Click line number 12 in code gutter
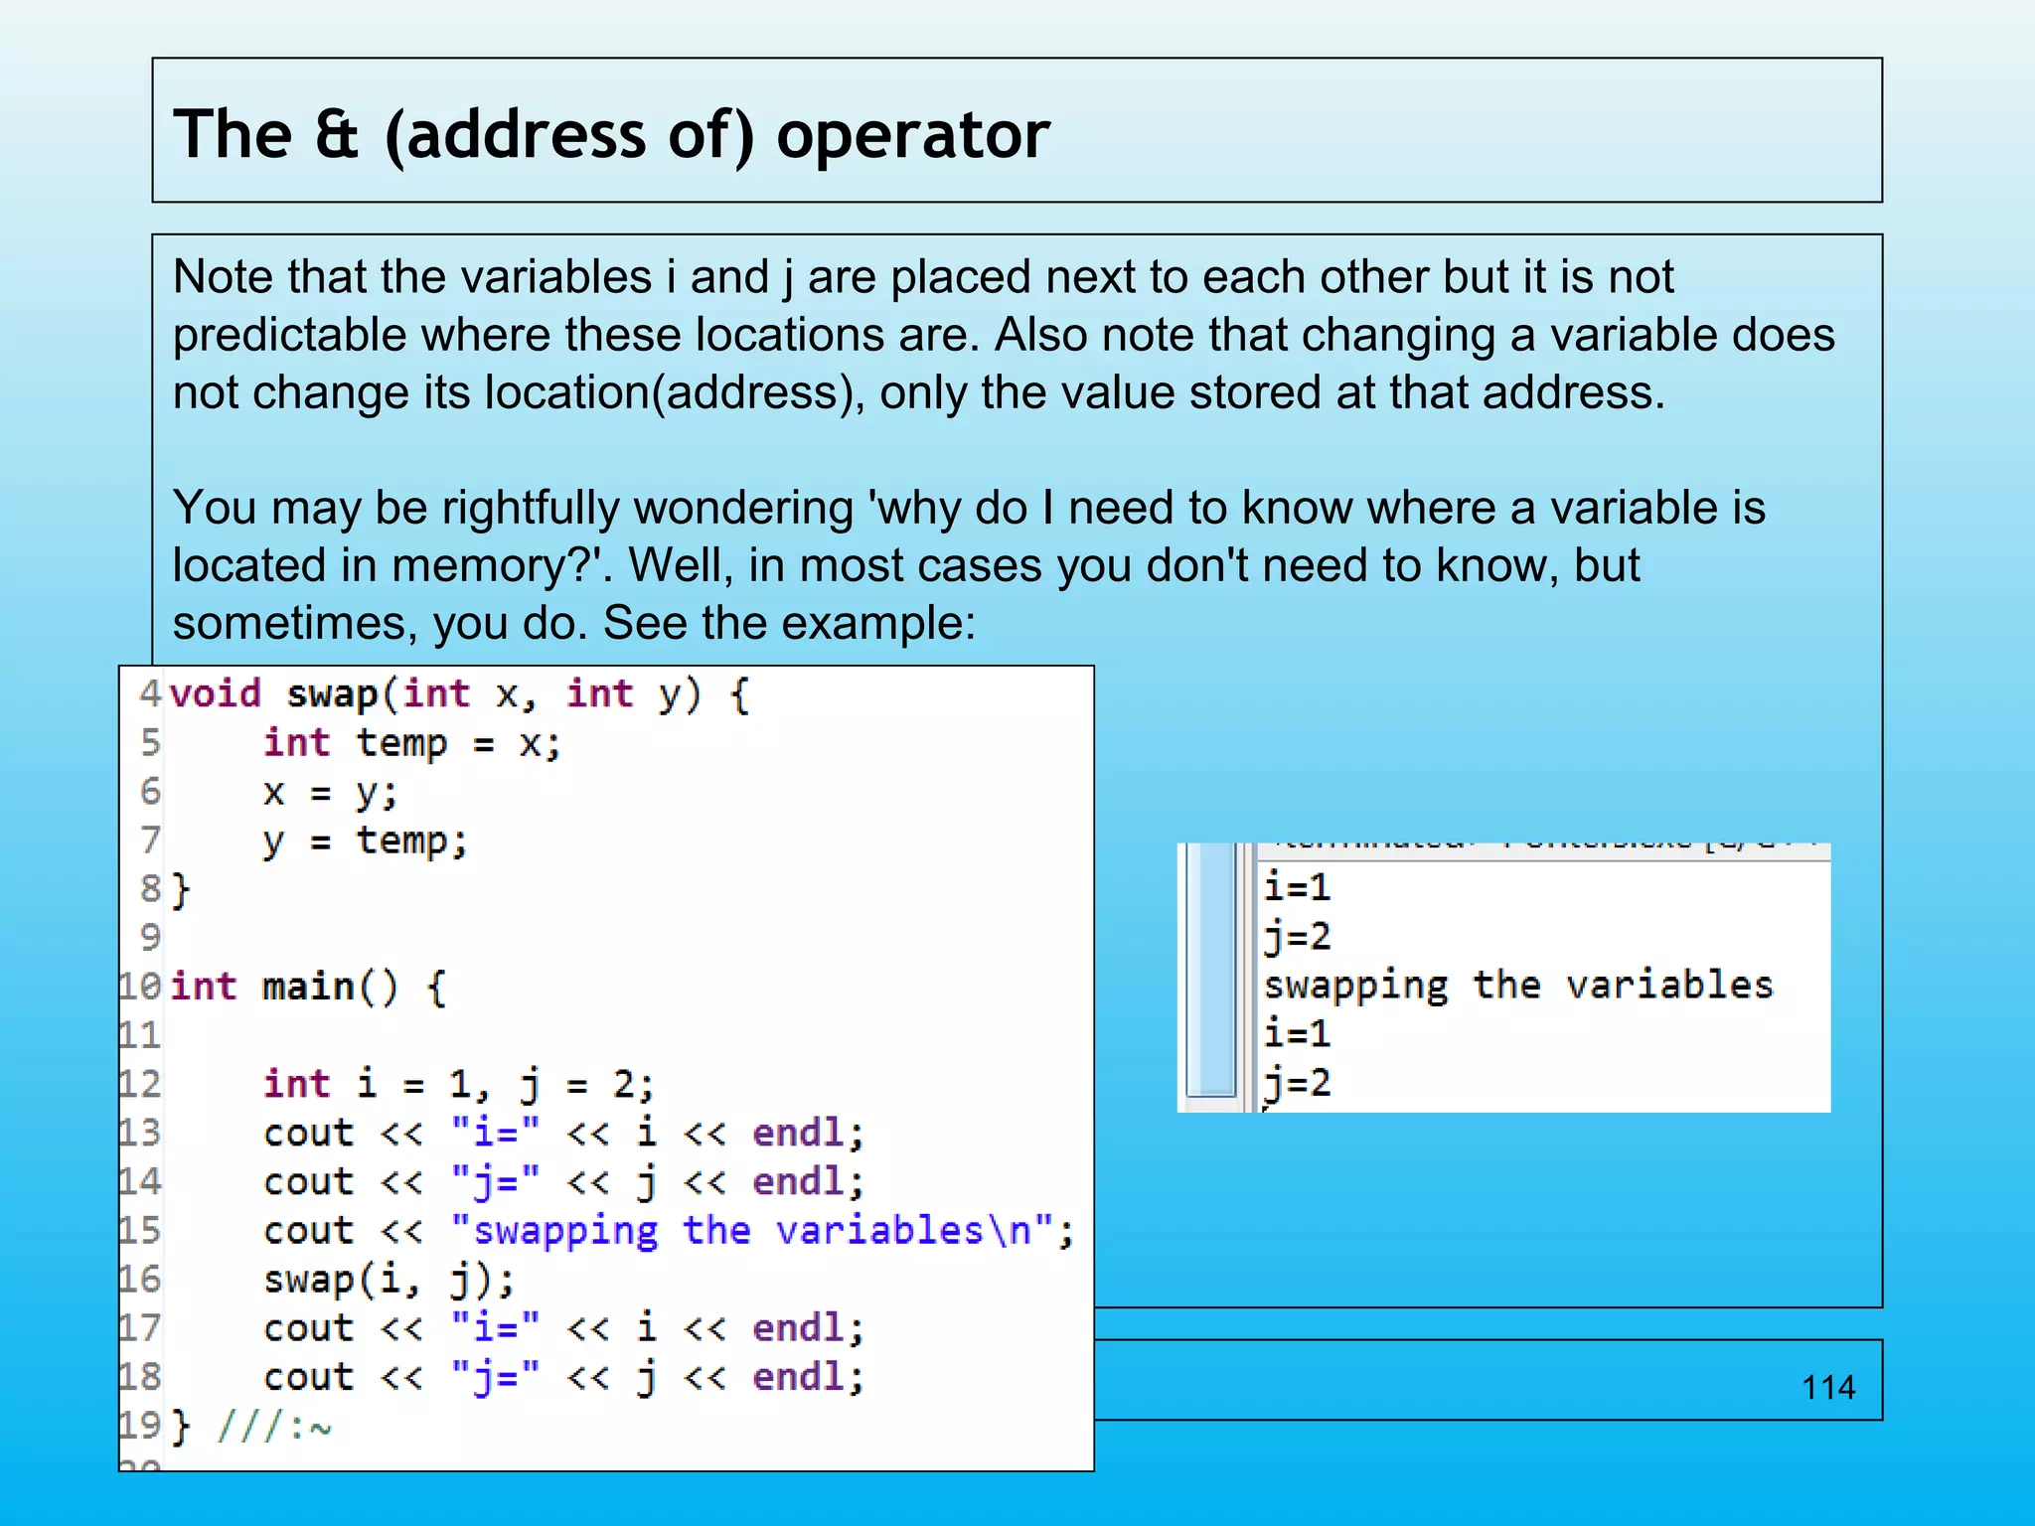 coord(140,1084)
